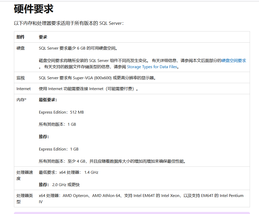Screen dimensions: 259x214
Task: Select the 处理器速度 row label
Action: [x=25, y=175]
